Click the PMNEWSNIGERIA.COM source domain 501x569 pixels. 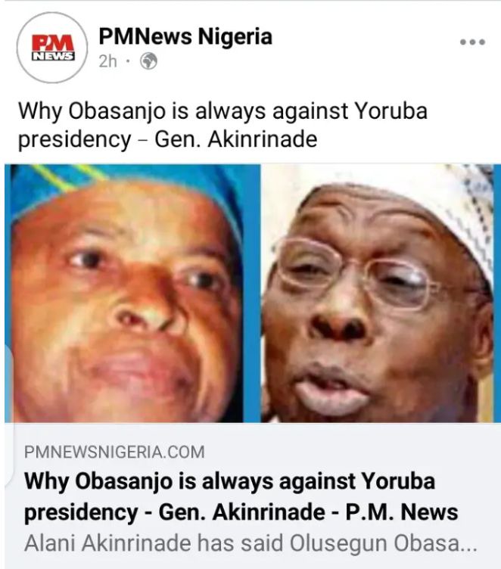point(114,452)
